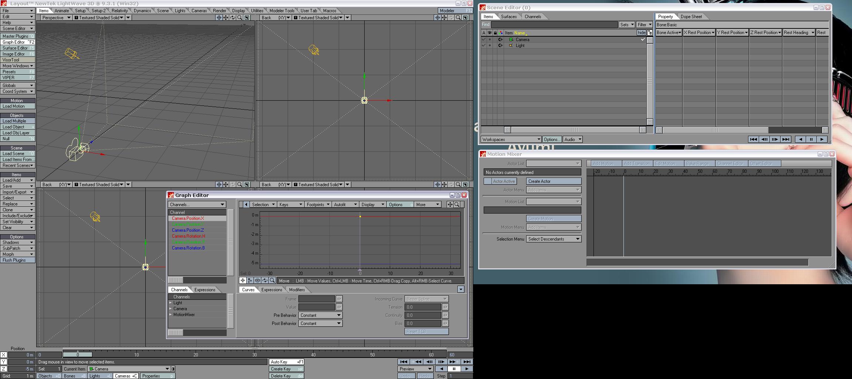Image resolution: width=852 pixels, height=379 pixels.
Task: Select Zoom tool in Graph Editor bottom toolbar
Action: click(272, 281)
